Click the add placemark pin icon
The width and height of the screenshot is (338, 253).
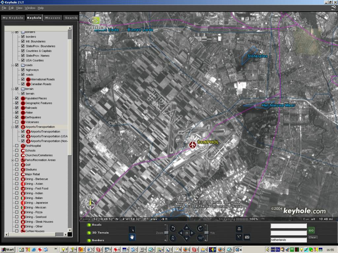coord(239,237)
